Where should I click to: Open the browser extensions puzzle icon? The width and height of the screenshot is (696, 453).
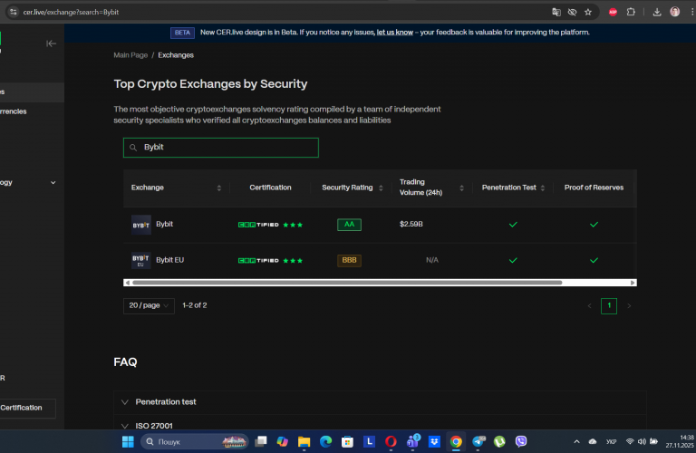point(631,12)
